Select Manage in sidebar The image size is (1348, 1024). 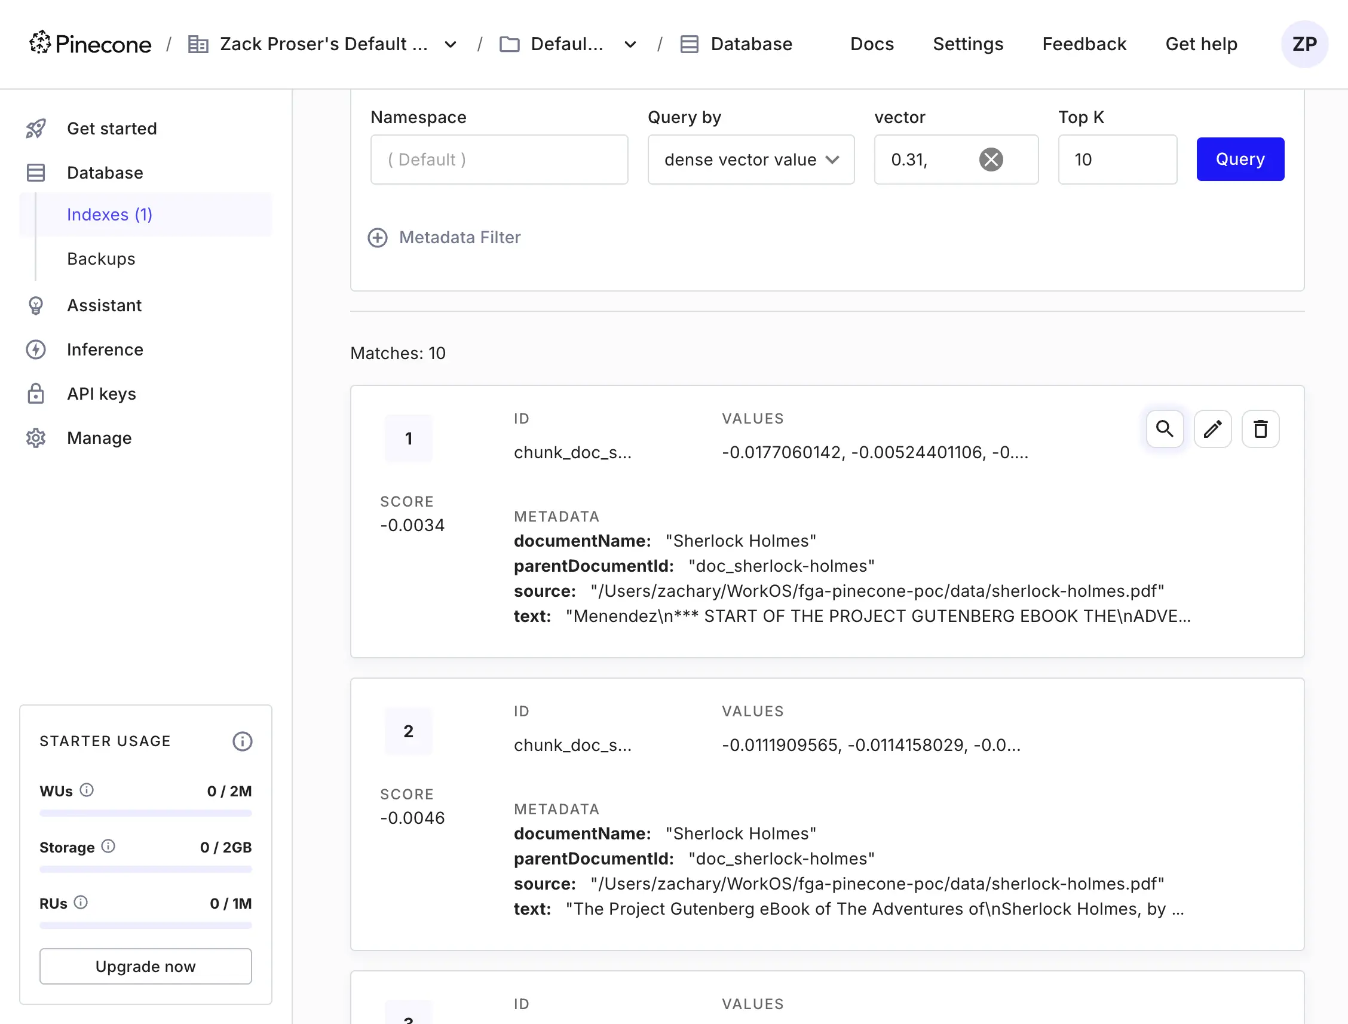(x=146, y=439)
